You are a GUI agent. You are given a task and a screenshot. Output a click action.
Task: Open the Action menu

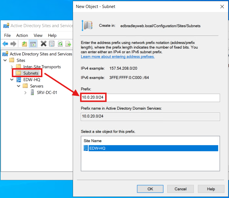point(22,35)
